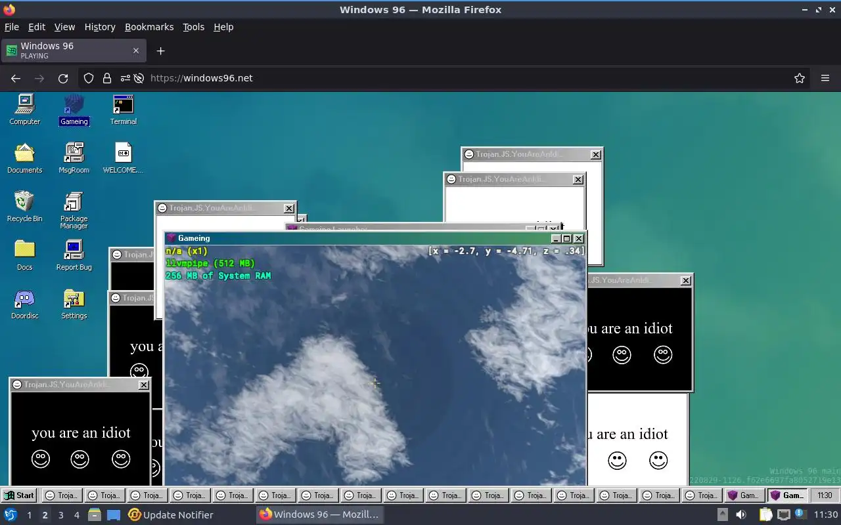Bookmark this page with the star

pos(800,78)
